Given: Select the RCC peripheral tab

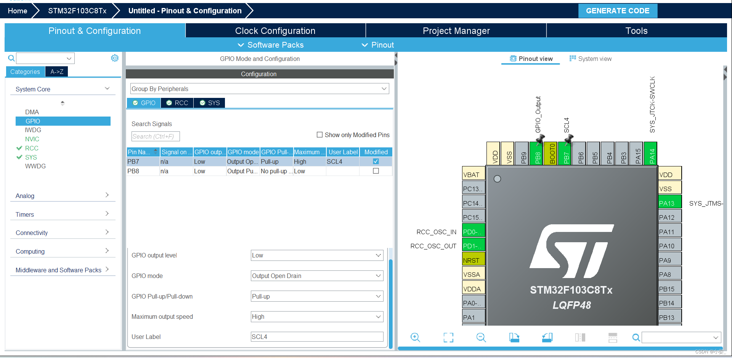Looking at the screenshot, I should click(x=177, y=103).
